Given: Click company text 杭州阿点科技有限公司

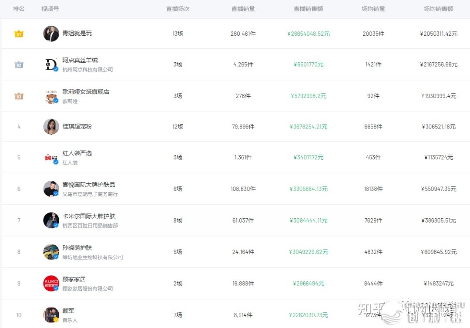Looking at the screenshot, I should point(87,70).
